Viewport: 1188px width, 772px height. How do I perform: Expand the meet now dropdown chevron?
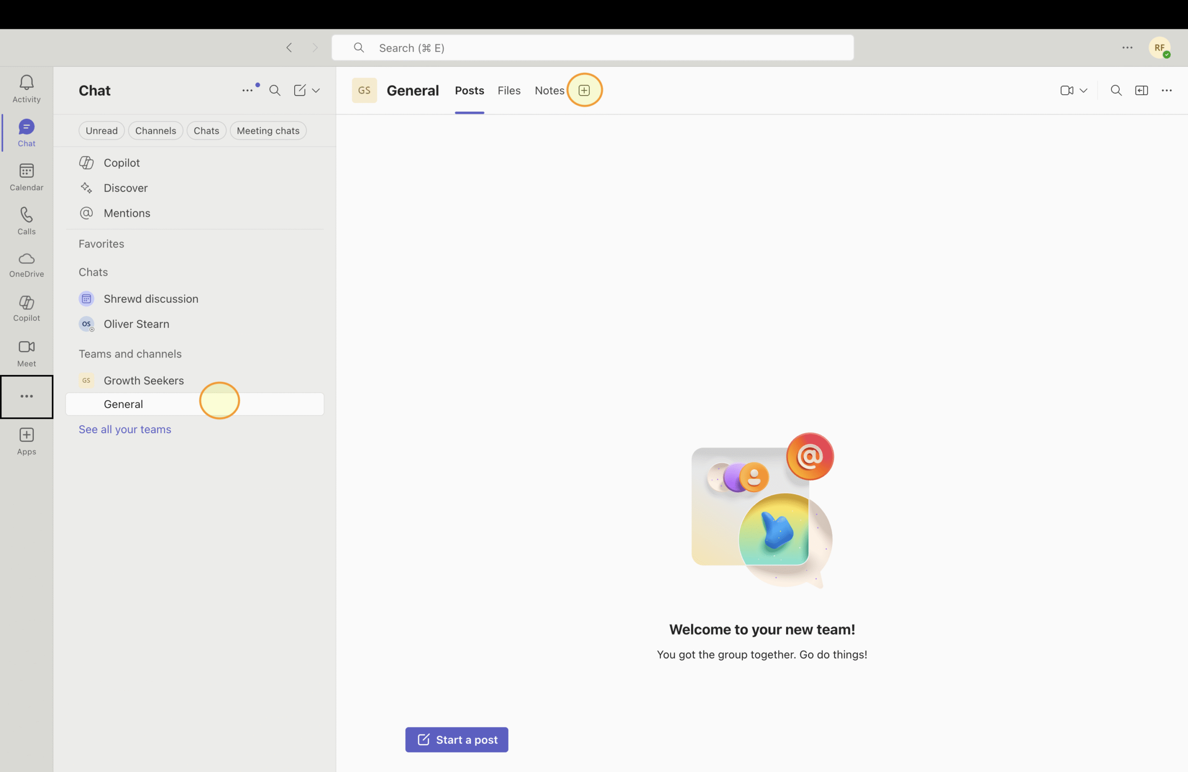pos(1083,91)
